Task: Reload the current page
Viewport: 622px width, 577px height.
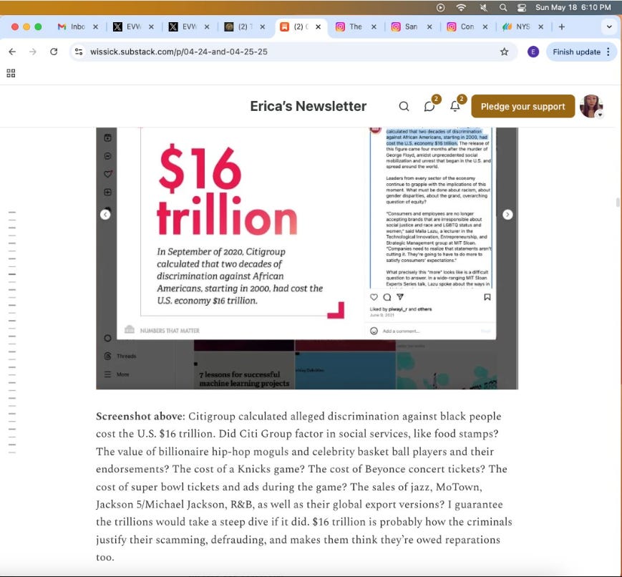Action: click(54, 52)
